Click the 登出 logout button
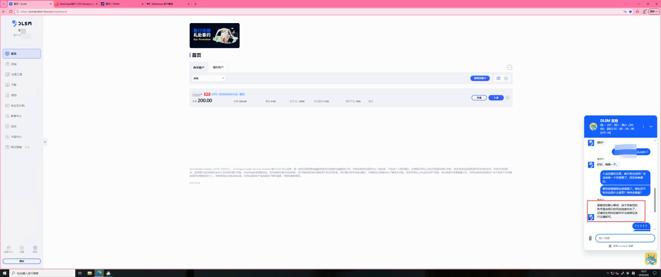The height and width of the screenshot is (277, 661). (x=22, y=261)
